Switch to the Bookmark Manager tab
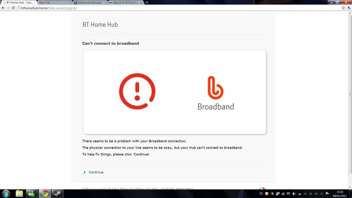Viewport: 352px width, 198px height. [90, 2]
